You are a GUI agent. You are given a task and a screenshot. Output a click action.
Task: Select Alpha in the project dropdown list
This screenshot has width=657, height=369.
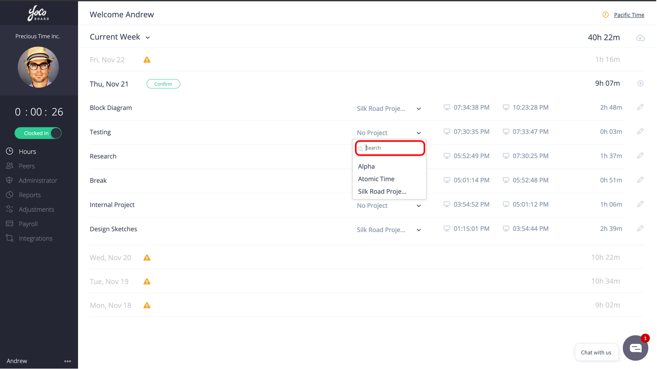tap(366, 166)
